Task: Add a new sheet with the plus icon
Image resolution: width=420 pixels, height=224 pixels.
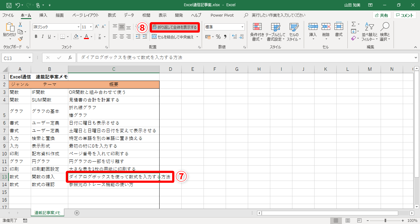Action: coord(77,213)
